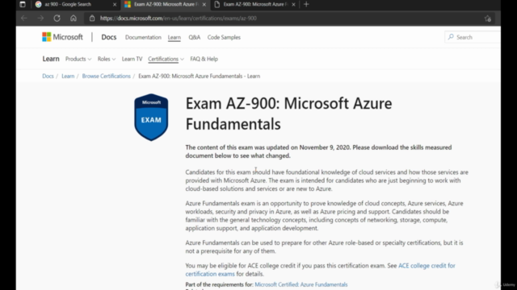Open the Docs link in header

109,37
